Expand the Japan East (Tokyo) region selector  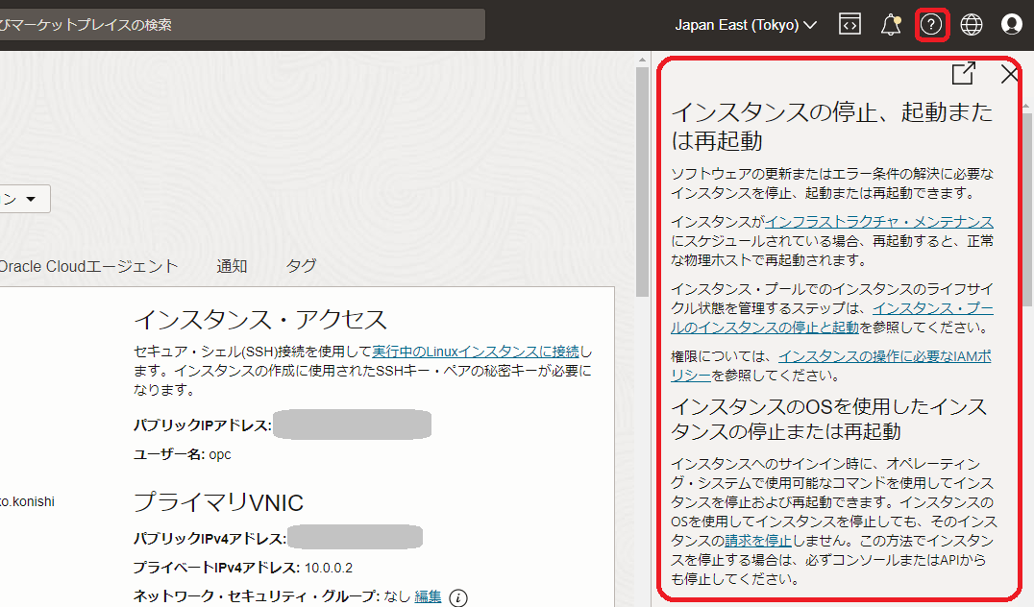tap(745, 25)
